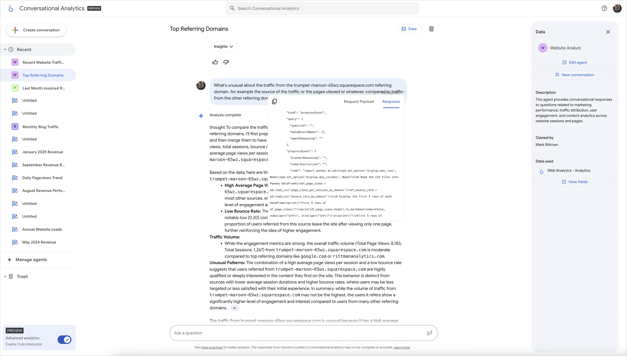Click the R badge of Monthly Blog Traffic
Image resolution: width=627 pixels, height=356 pixels.
coord(15,127)
